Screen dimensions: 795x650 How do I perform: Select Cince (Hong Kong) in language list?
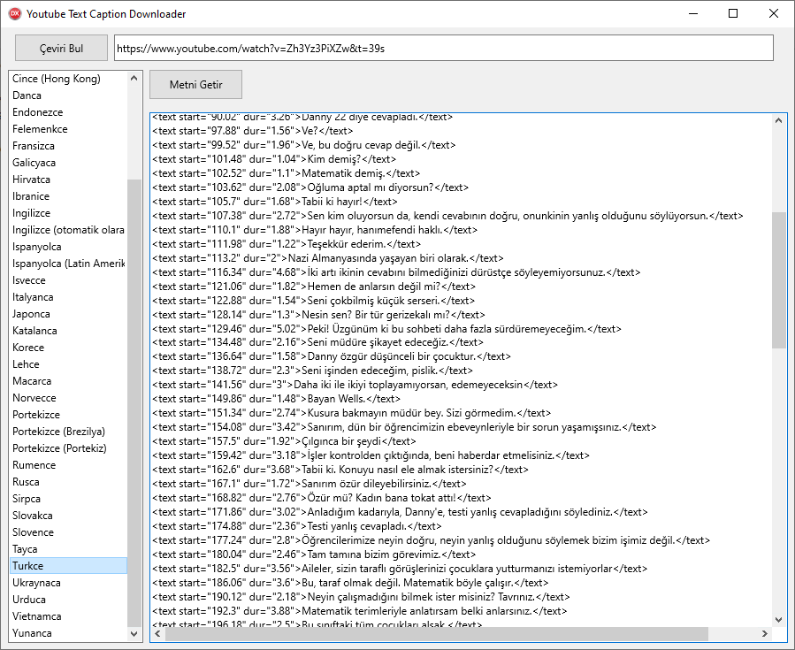point(68,79)
